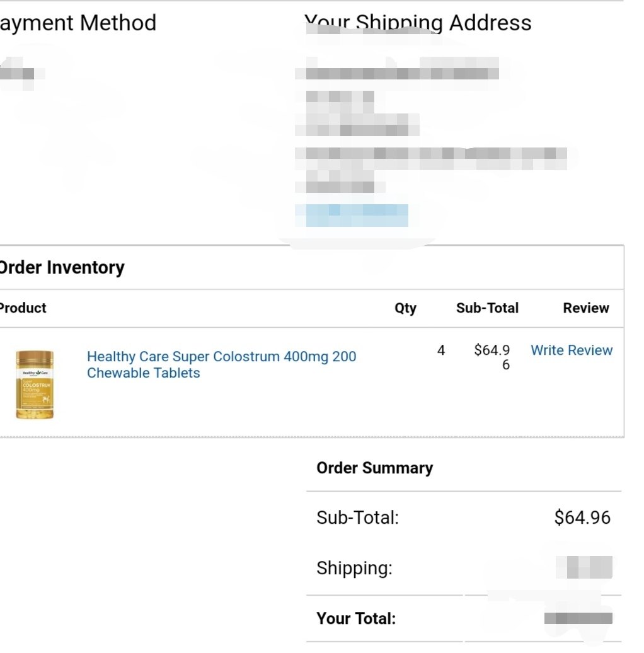Click the quantity value 4
Screen dimensions: 644x653
point(441,350)
